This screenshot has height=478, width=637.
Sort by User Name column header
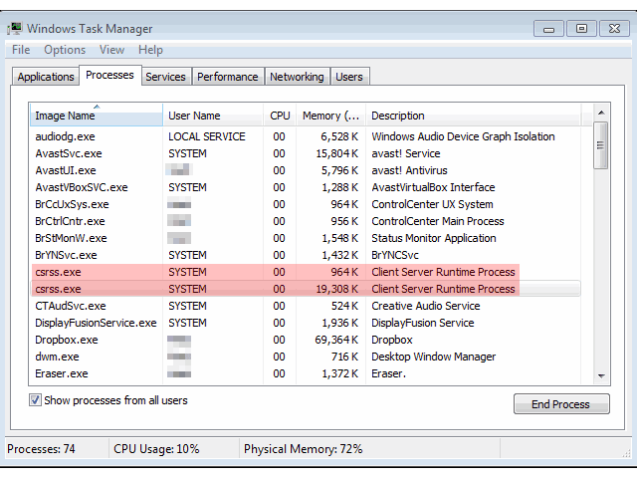213,116
